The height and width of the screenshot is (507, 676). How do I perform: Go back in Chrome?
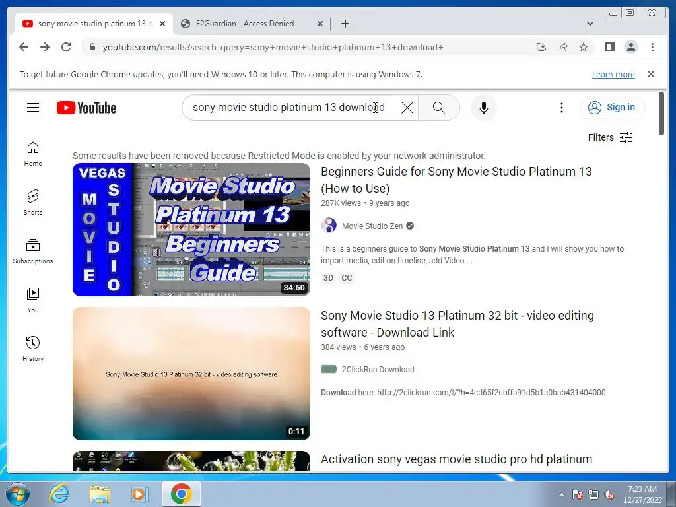click(24, 47)
